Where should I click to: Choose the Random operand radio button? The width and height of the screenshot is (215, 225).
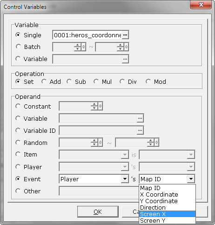[18, 143]
